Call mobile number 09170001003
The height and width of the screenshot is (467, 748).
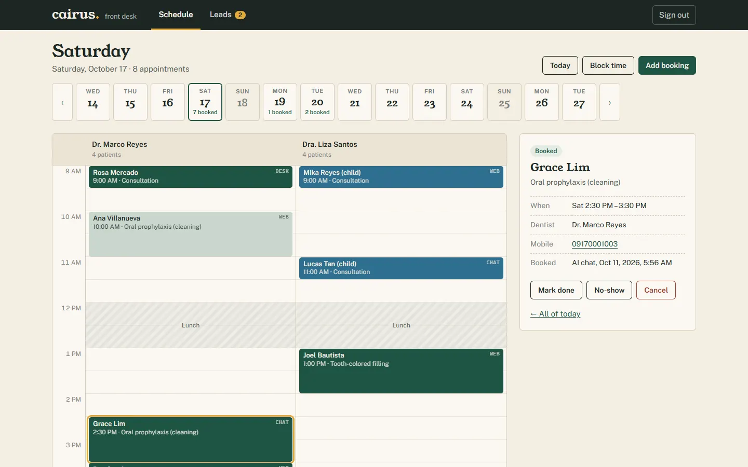595,244
